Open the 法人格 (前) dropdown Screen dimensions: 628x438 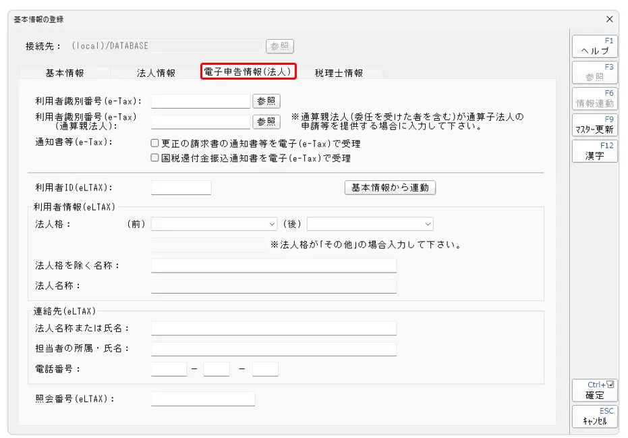click(x=214, y=224)
